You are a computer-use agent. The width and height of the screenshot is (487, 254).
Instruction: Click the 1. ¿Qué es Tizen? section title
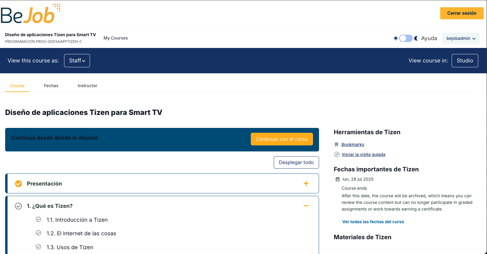click(x=50, y=206)
